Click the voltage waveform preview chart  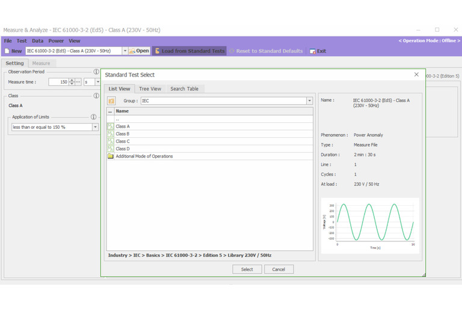click(370, 226)
